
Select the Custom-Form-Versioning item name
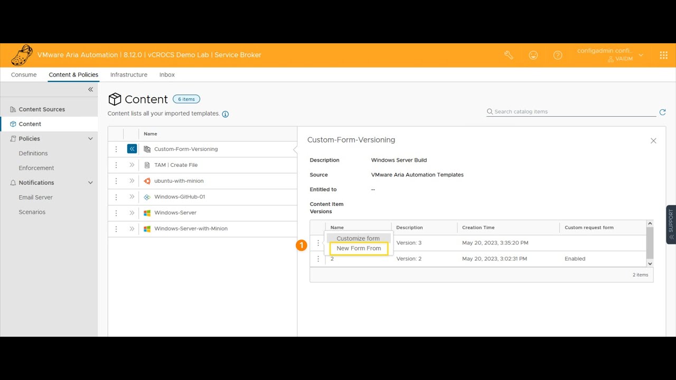186,149
